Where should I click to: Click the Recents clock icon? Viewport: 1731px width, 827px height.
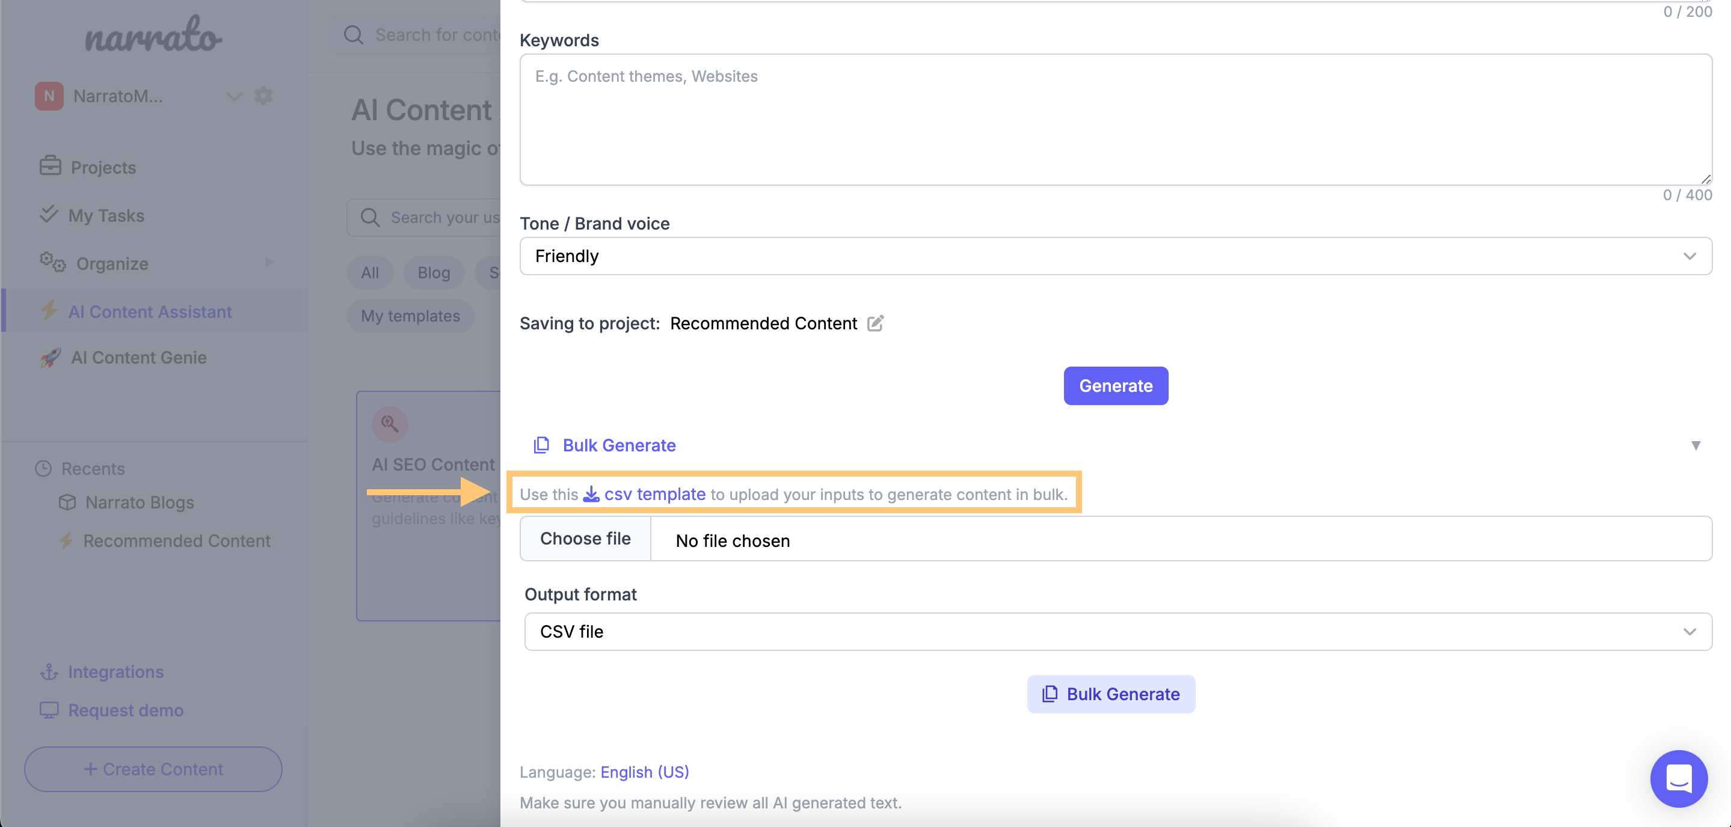point(43,469)
